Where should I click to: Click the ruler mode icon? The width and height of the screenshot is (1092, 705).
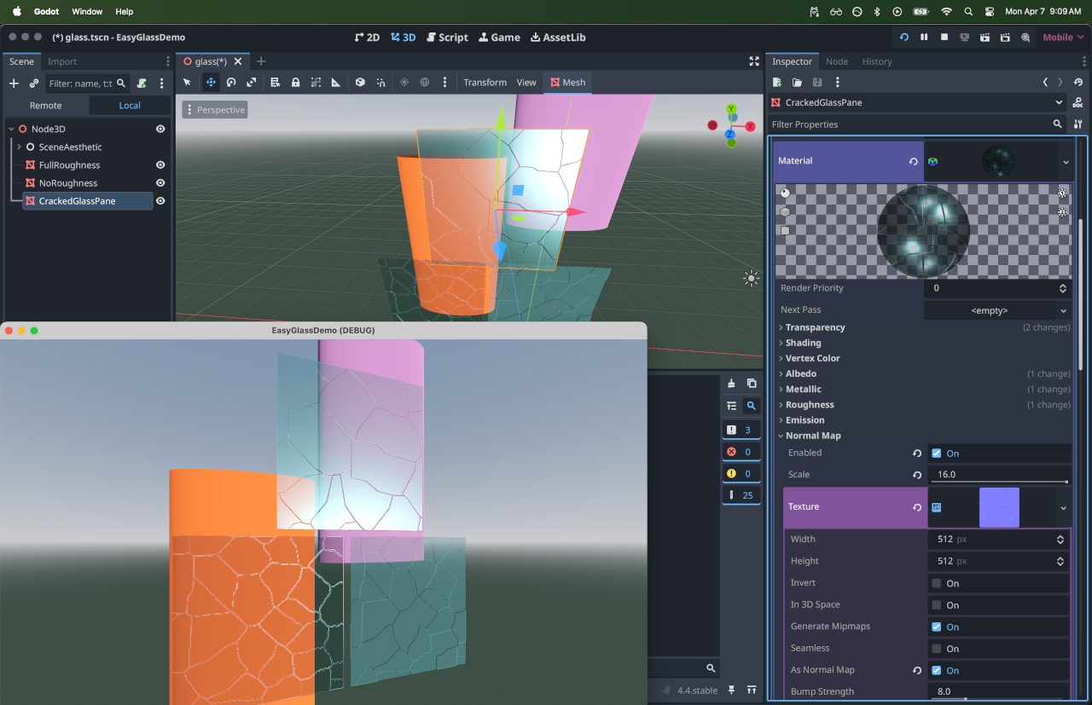336,83
